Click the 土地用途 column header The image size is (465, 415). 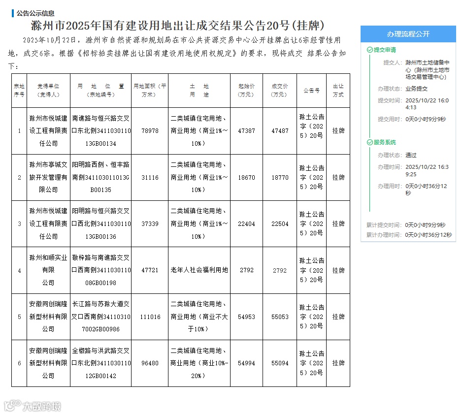(x=199, y=91)
